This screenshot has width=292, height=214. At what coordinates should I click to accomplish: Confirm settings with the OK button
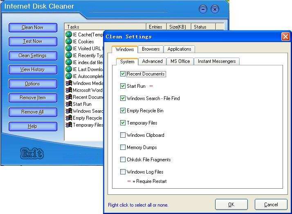231,204
